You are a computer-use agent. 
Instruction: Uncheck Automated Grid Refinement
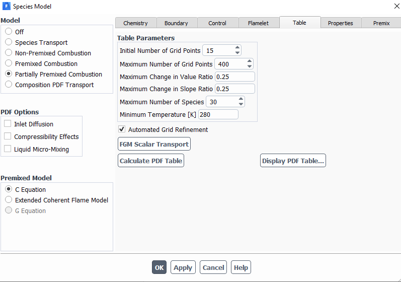(x=122, y=129)
